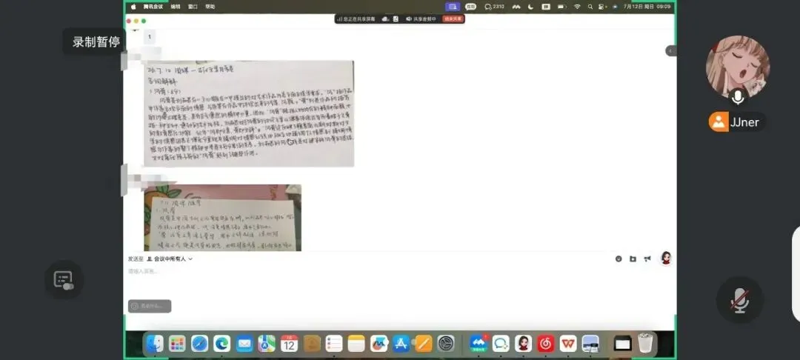The height and width of the screenshot is (360, 800).
Task: Unmute the microphone with red slash
Action: tap(740, 300)
